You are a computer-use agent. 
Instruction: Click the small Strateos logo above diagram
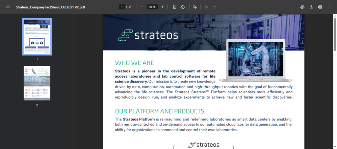pos(203,145)
